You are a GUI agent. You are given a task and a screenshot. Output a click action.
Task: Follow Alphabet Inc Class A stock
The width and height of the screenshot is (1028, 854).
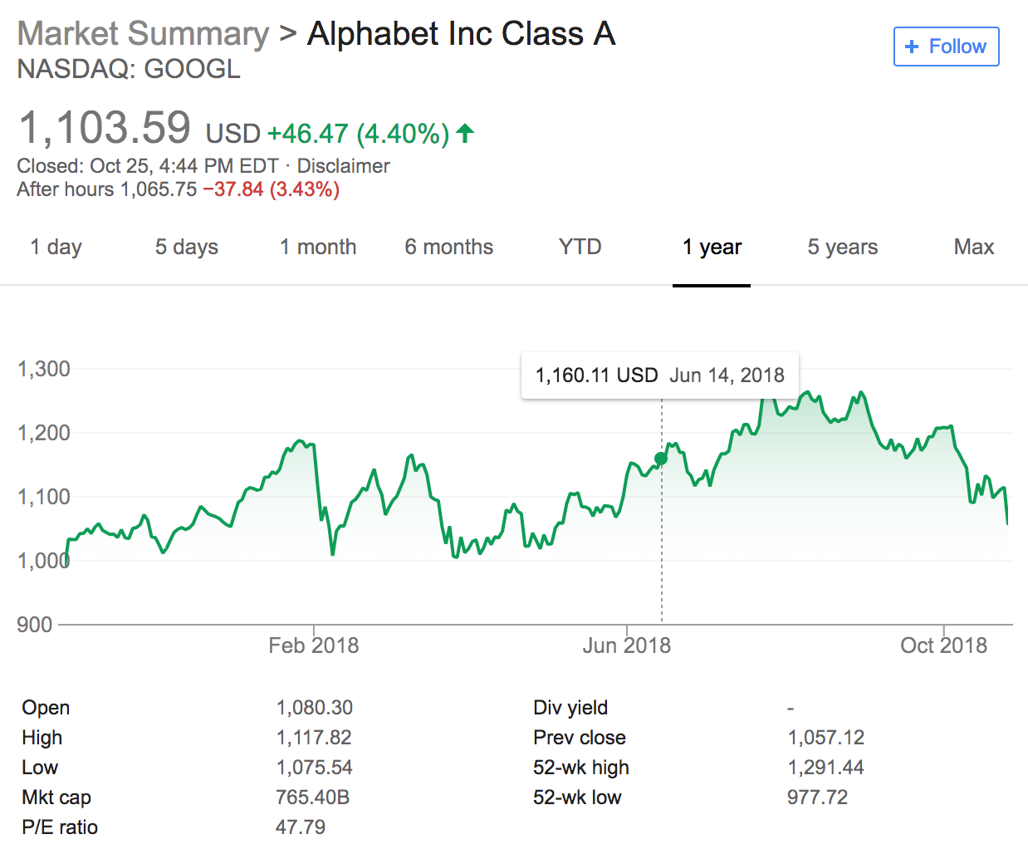pyautogui.click(x=947, y=47)
